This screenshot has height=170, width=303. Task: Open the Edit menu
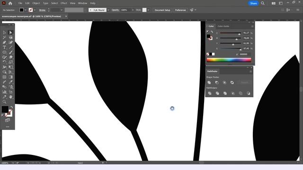point(27,3)
